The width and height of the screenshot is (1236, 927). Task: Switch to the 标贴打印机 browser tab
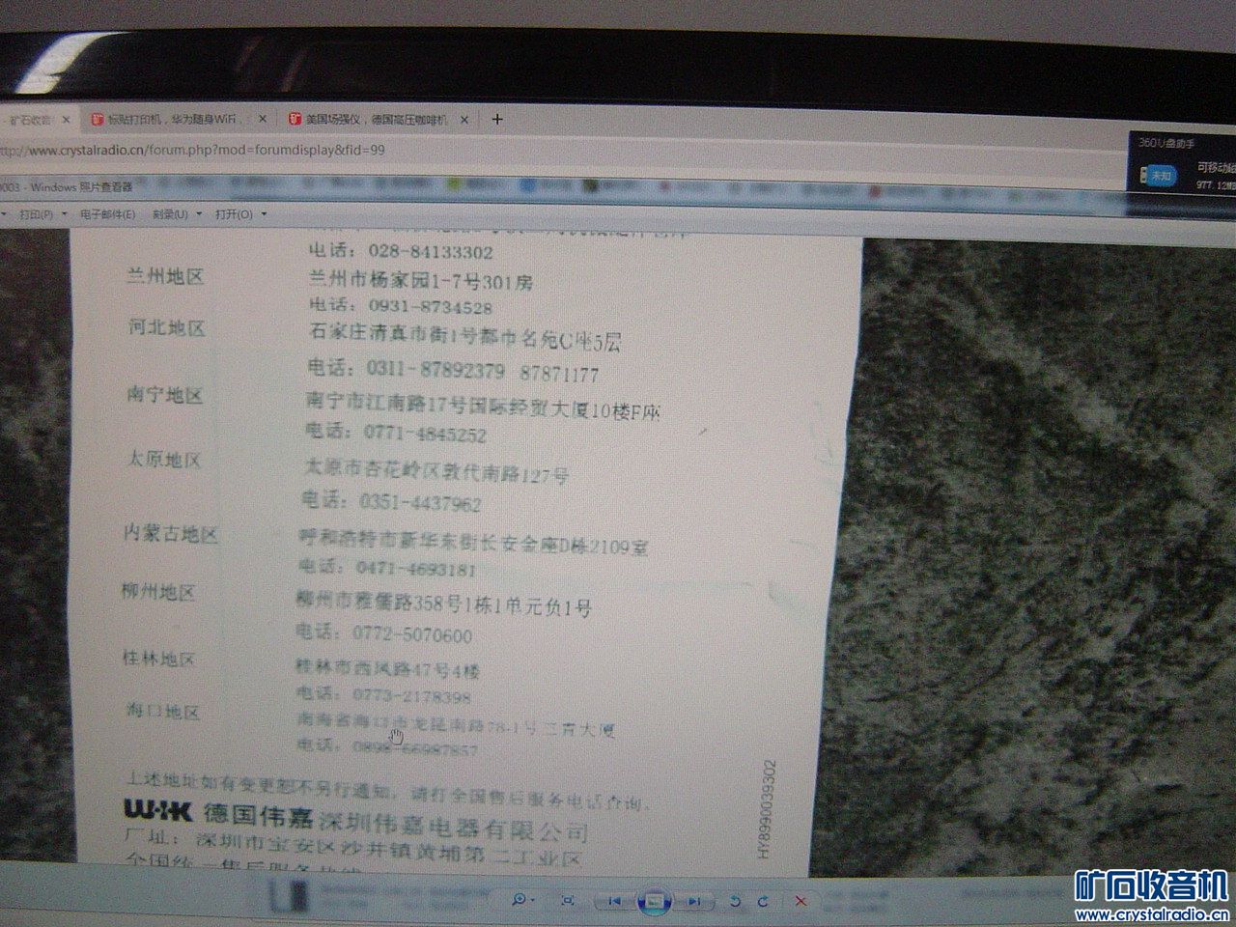179,120
